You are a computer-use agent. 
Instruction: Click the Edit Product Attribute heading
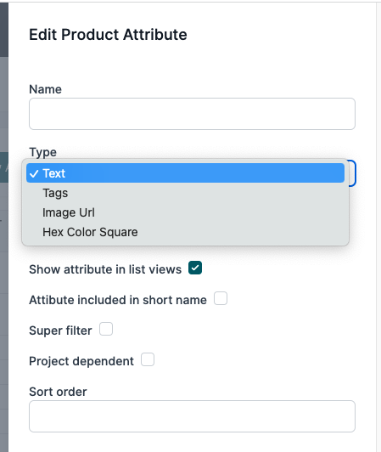pos(108,35)
